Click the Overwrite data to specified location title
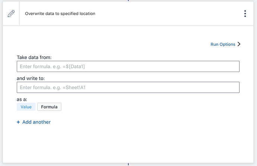This screenshot has width=257, height=166. 60,13
